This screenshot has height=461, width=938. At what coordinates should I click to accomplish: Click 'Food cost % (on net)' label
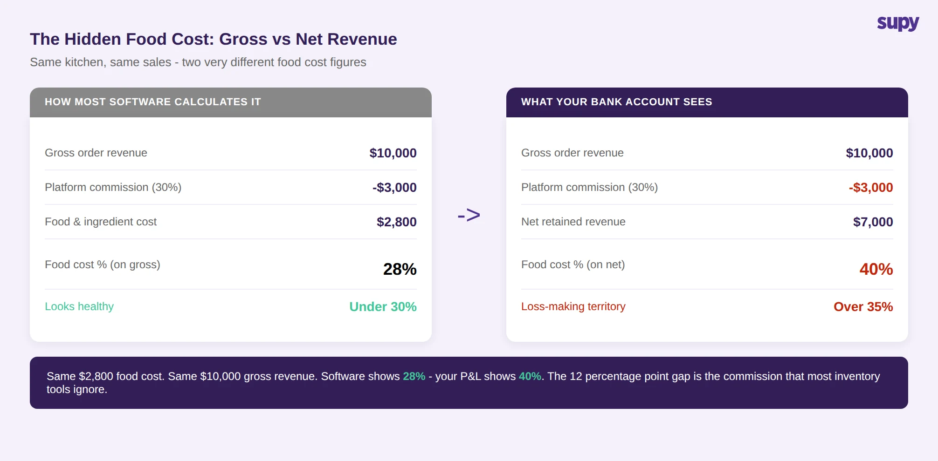coord(573,264)
